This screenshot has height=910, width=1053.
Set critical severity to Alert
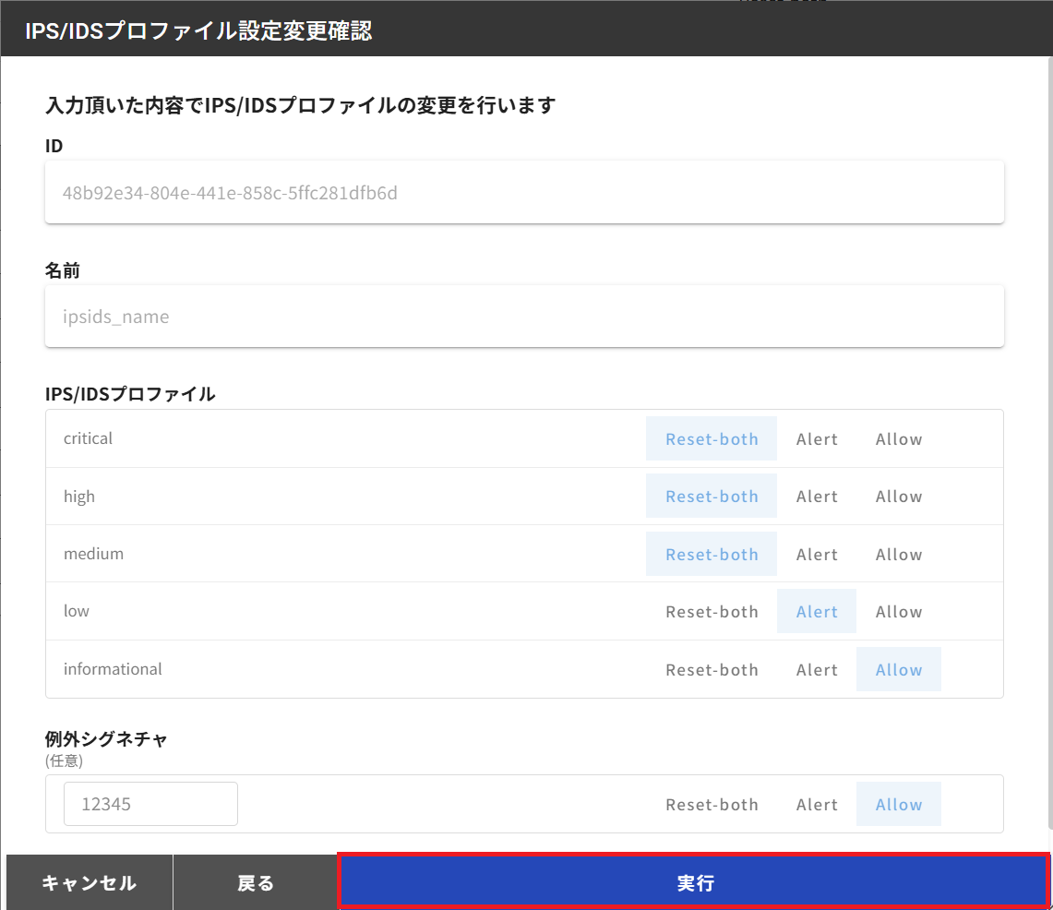click(817, 439)
